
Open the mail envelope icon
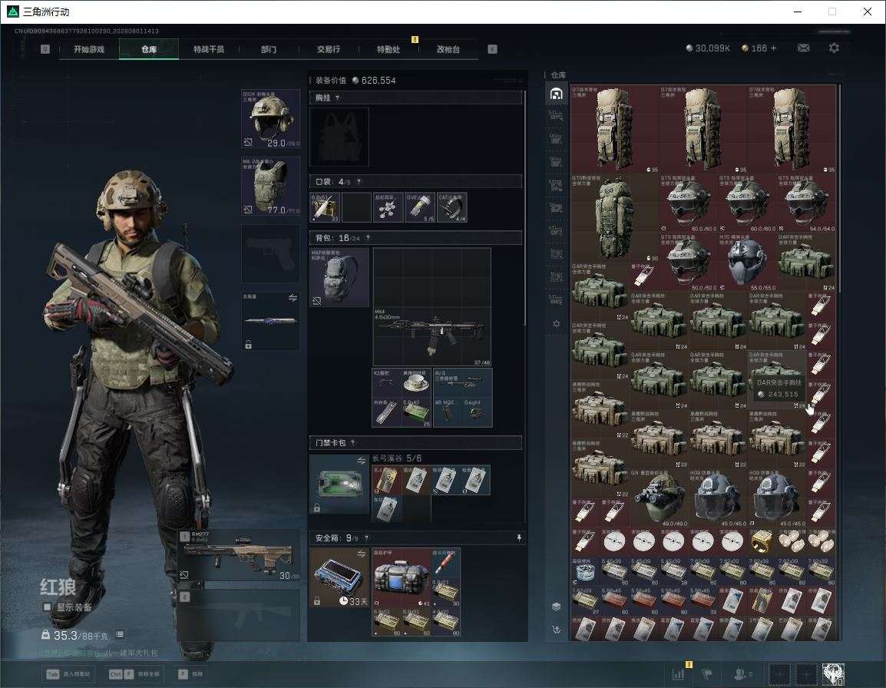click(804, 48)
